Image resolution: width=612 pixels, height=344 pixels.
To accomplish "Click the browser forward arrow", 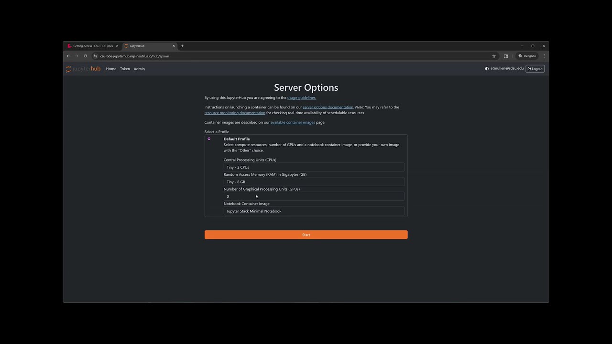I will (x=76, y=56).
